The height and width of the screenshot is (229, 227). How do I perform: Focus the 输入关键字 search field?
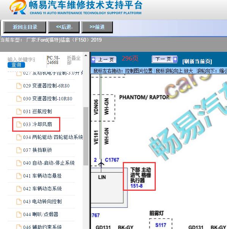click(21, 59)
